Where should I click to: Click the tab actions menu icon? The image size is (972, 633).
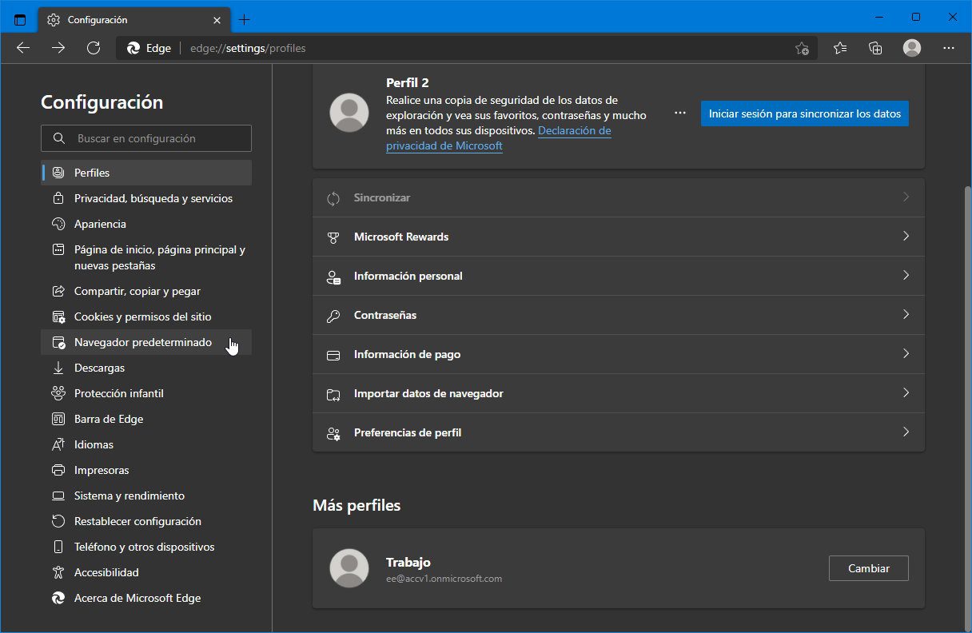click(x=20, y=20)
